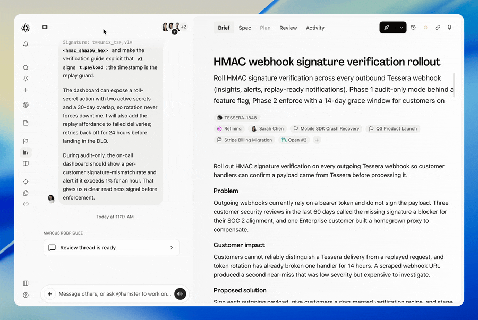
Task: Open search from the sidebar
Action: click(25, 67)
